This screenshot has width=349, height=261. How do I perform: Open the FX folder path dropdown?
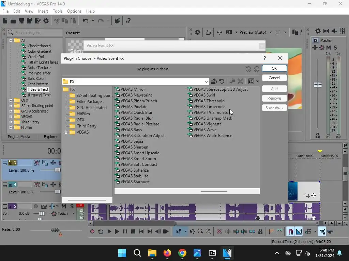(x=206, y=82)
